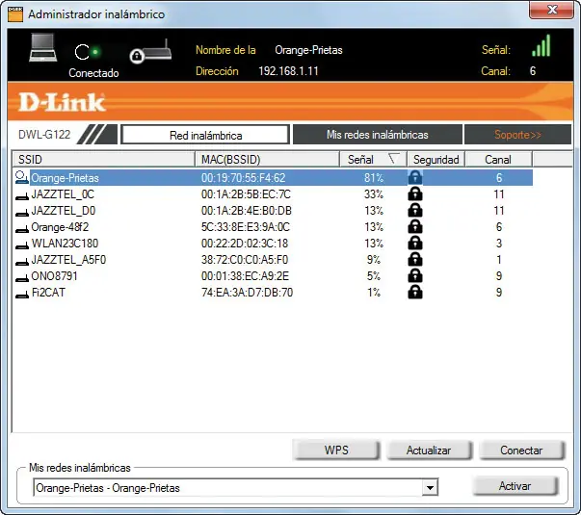Click the WPS button

coord(336,451)
